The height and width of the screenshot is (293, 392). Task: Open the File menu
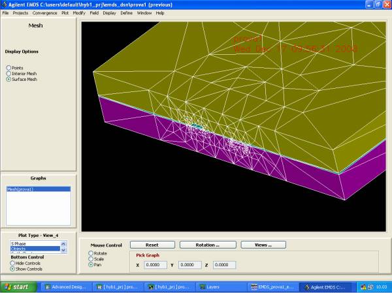pyautogui.click(x=5, y=13)
